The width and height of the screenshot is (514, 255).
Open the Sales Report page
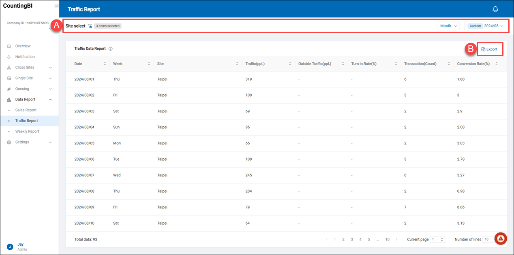pyautogui.click(x=26, y=110)
